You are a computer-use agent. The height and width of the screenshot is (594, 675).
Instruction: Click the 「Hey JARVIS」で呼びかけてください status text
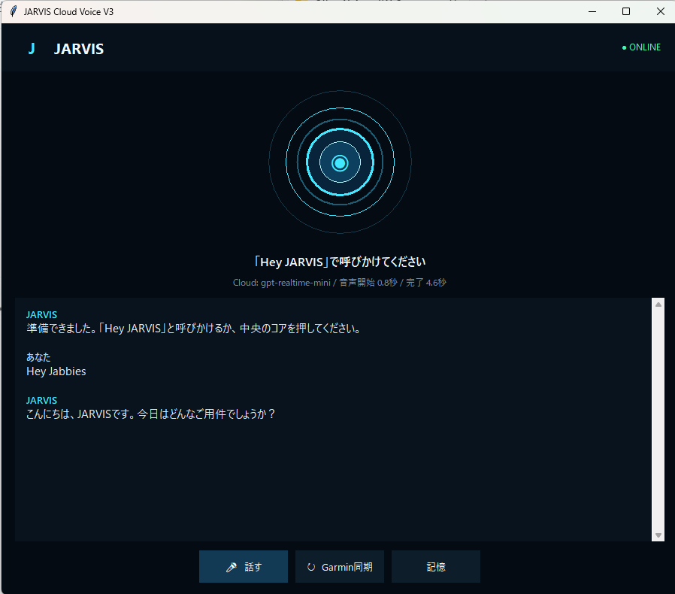[x=340, y=262]
